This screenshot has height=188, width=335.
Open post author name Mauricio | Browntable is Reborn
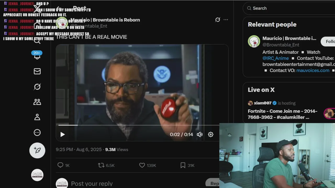click(x=105, y=20)
